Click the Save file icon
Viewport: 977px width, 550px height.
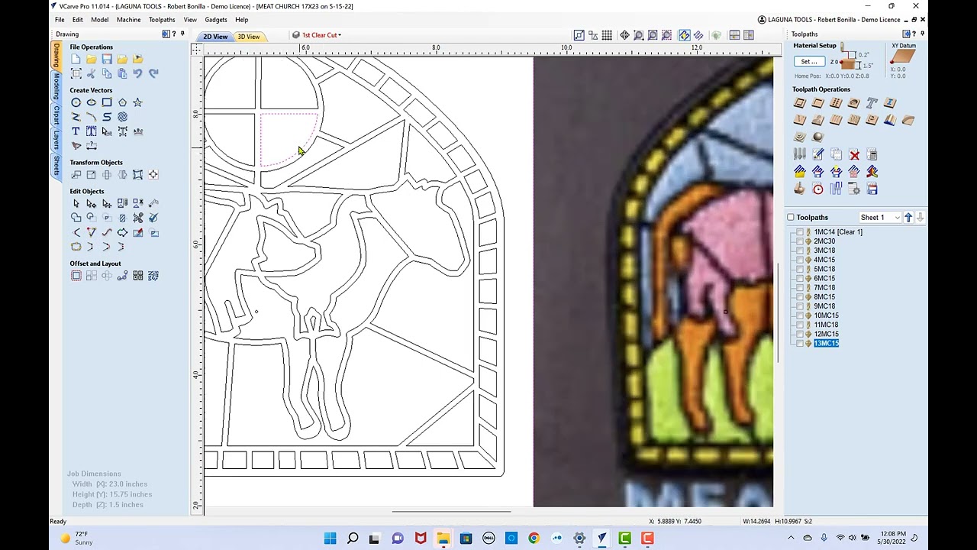click(x=107, y=59)
